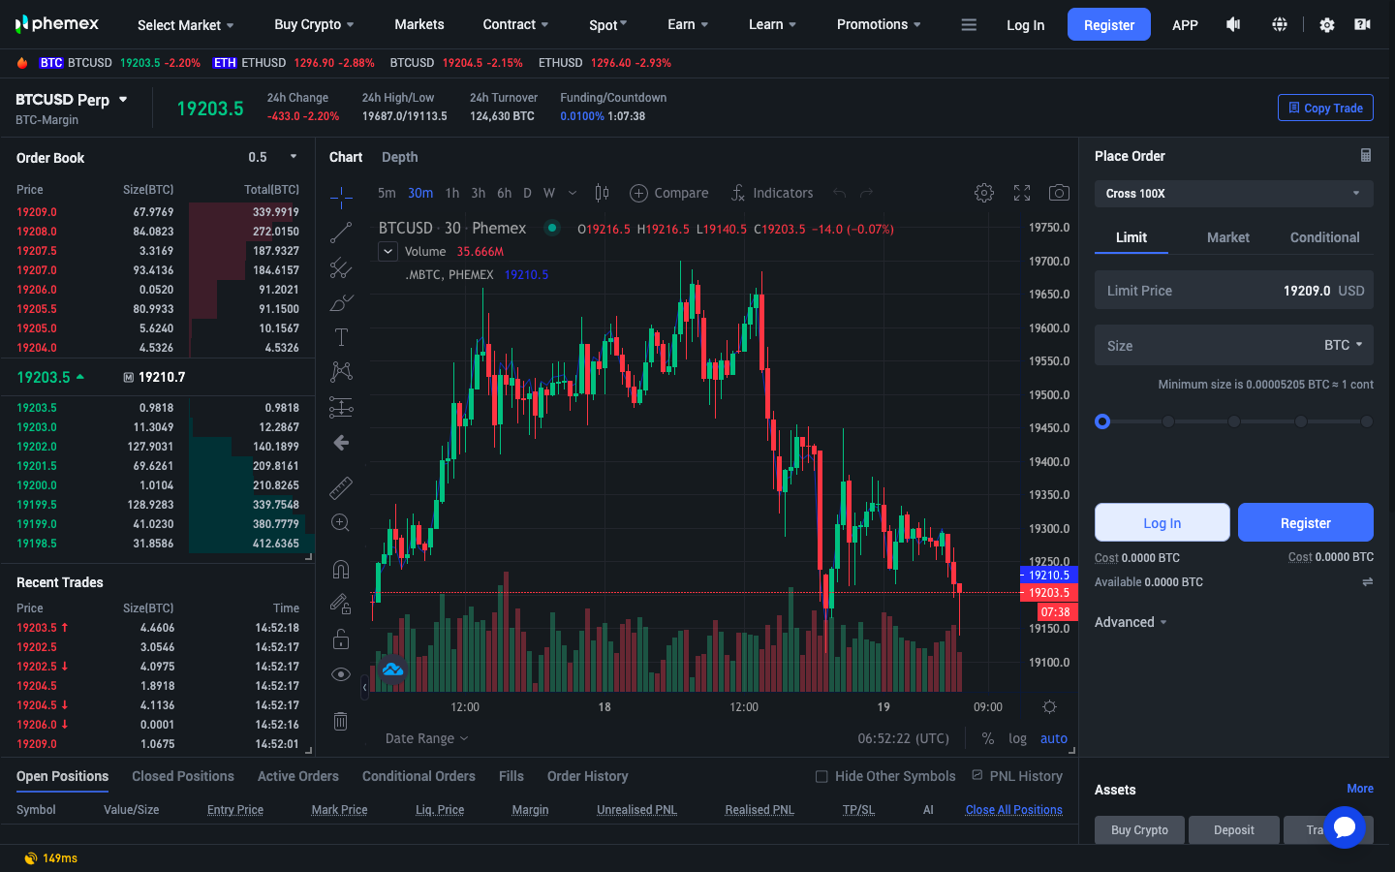Expand the Advanced order options
This screenshot has width=1395, height=872.
pos(1131,622)
